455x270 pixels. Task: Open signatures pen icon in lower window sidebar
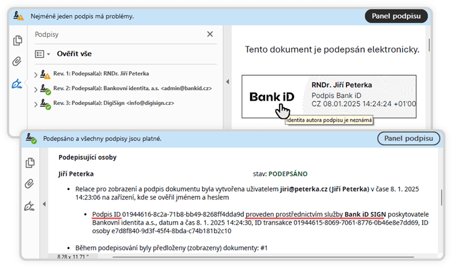29,206
